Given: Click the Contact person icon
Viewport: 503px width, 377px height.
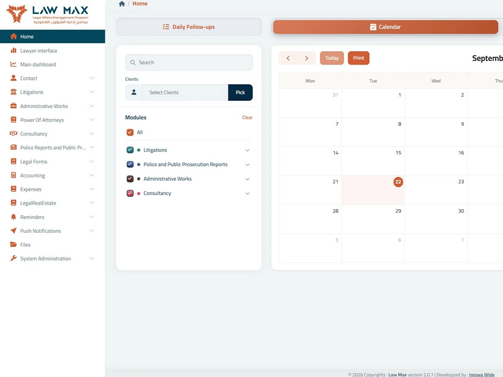Looking at the screenshot, I should tap(13, 78).
